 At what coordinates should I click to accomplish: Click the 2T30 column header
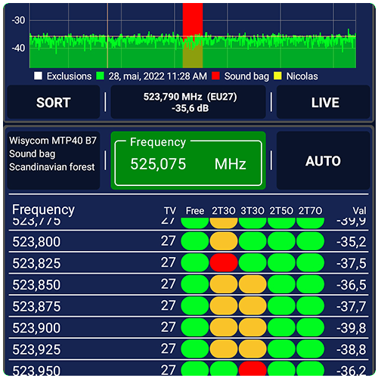[x=224, y=211]
